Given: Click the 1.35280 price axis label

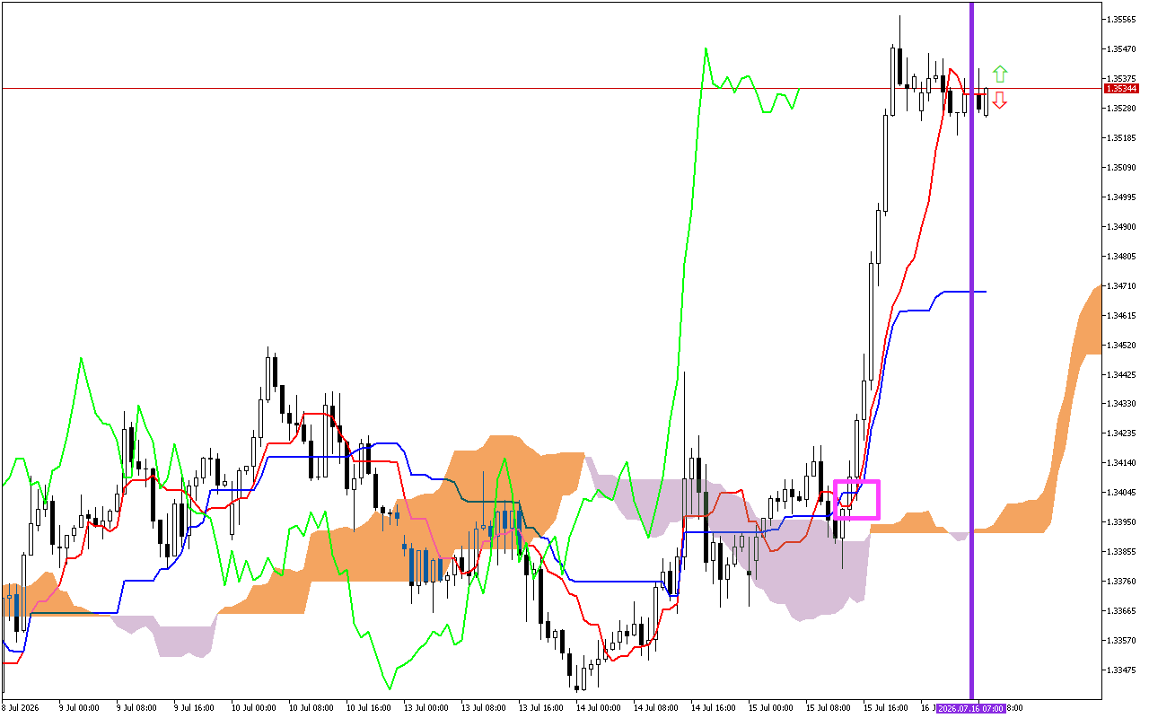Looking at the screenshot, I should pos(1122,108).
